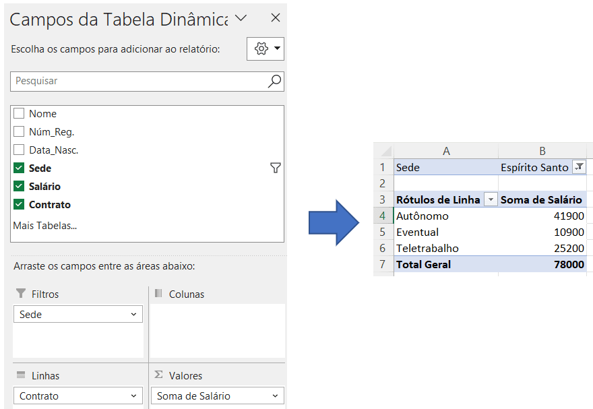Viewport: 593px width, 409px height.
Task: Select the cell showing 25200
Action: click(542, 249)
